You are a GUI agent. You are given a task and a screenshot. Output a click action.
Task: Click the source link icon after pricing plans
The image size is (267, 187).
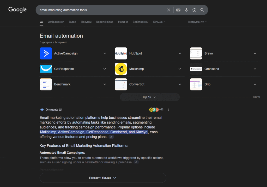[111, 137]
